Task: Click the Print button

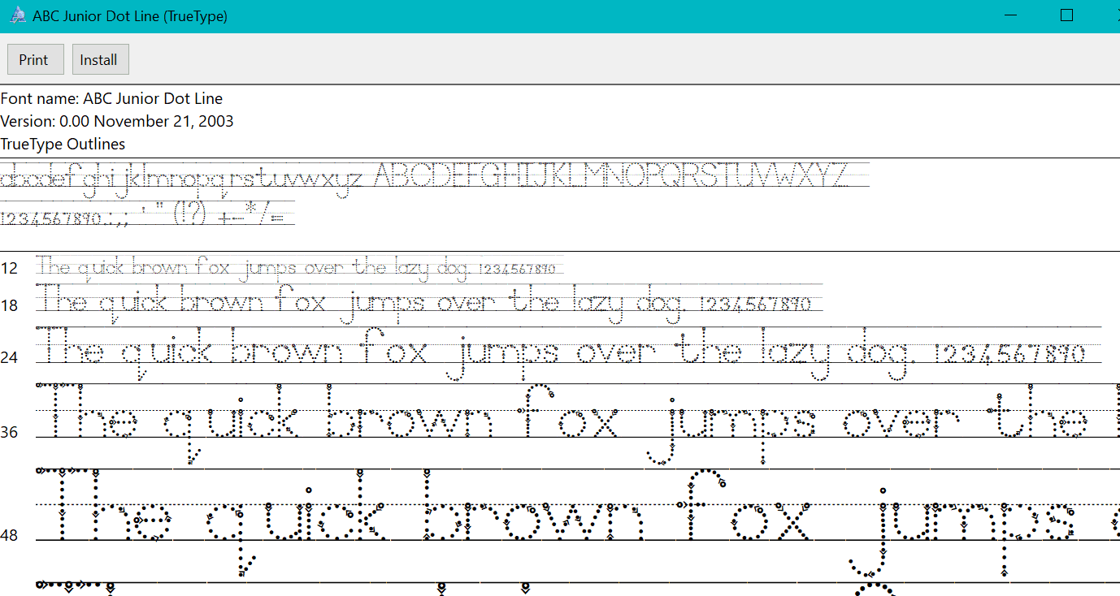Action: [35, 59]
